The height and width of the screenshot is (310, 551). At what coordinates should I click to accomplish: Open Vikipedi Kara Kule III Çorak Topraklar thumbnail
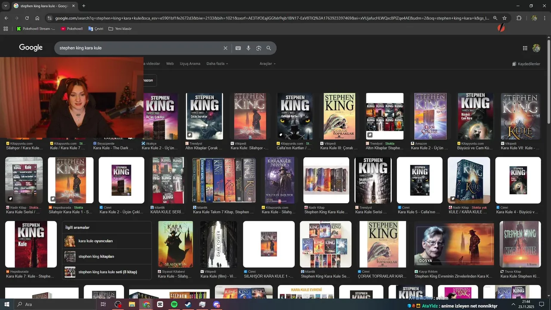point(340,116)
